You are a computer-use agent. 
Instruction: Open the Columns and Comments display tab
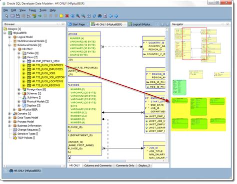coord(98,165)
